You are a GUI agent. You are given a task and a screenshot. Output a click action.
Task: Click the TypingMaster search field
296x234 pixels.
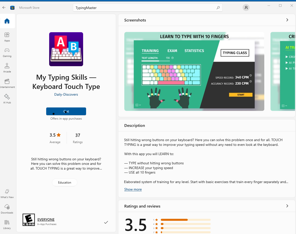point(148,8)
